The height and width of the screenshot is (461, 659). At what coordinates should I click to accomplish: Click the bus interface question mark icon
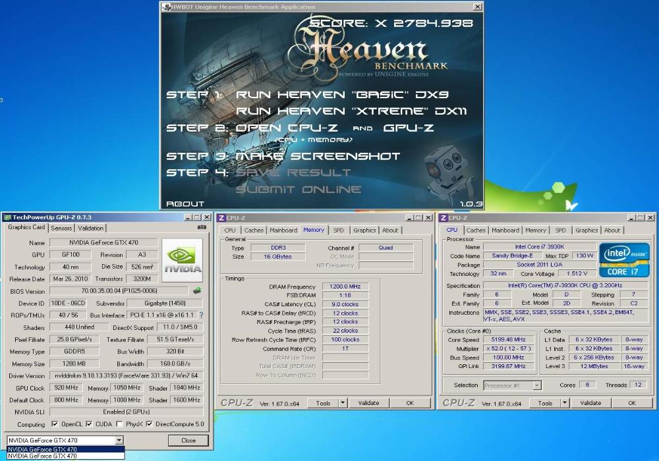201,315
